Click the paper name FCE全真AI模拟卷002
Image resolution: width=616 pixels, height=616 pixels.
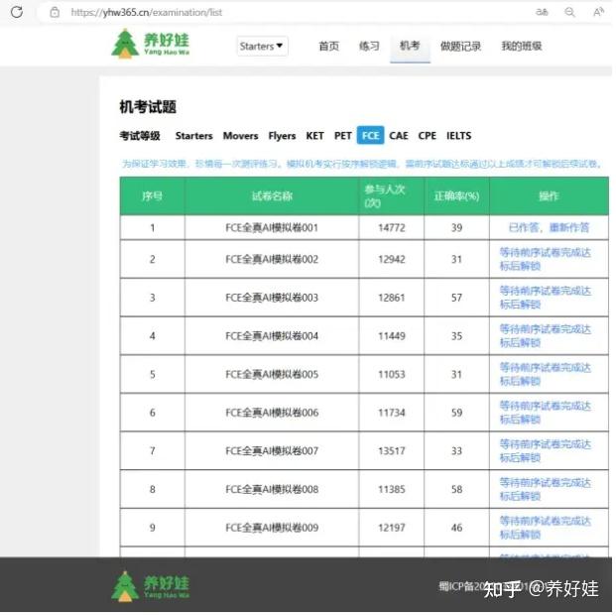point(272,259)
